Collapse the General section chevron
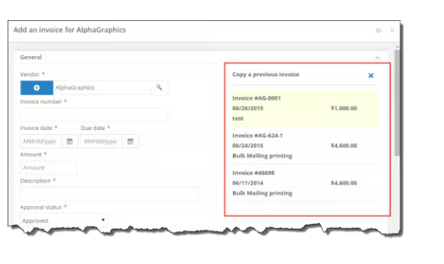Viewport: 444px width, 264px height. [x=378, y=57]
